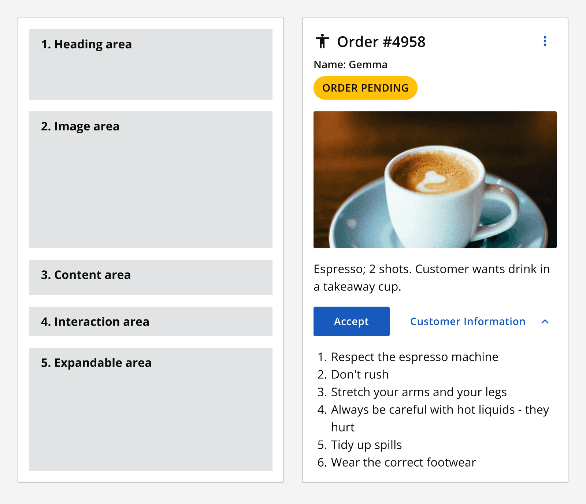586x504 pixels.
Task: Click the Order #4958 heading
Action: point(381,42)
